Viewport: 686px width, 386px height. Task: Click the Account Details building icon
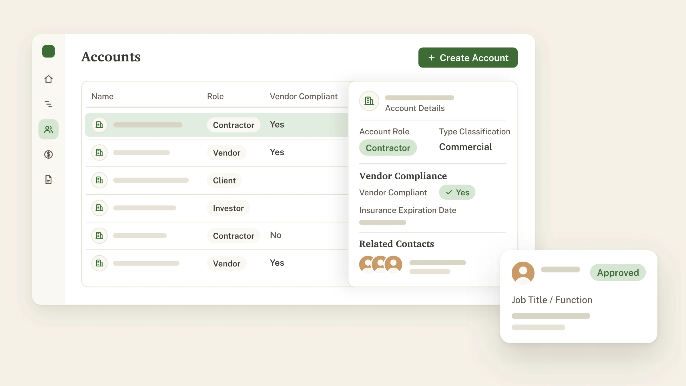click(x=369, y=101)
